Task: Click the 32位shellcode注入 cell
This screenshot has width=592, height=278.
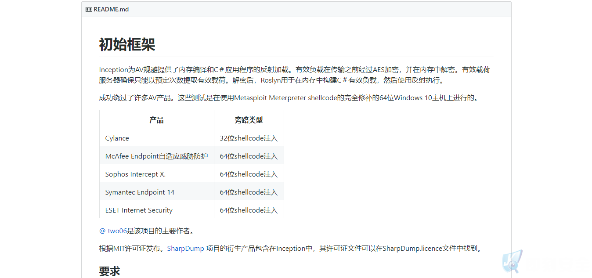Action: (x=249, y=137)
